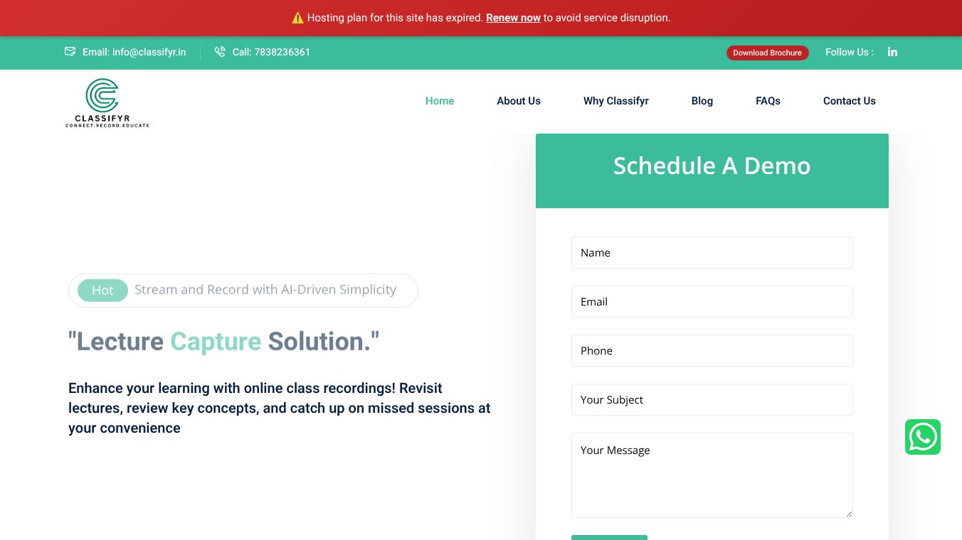Click "Stream and Record with AI-Driven Simplicity" text
The image size is (962, 540).
[x=265, y=290]
